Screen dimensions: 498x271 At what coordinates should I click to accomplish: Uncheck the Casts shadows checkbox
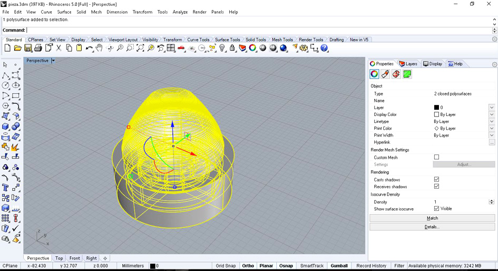point(436,179)
